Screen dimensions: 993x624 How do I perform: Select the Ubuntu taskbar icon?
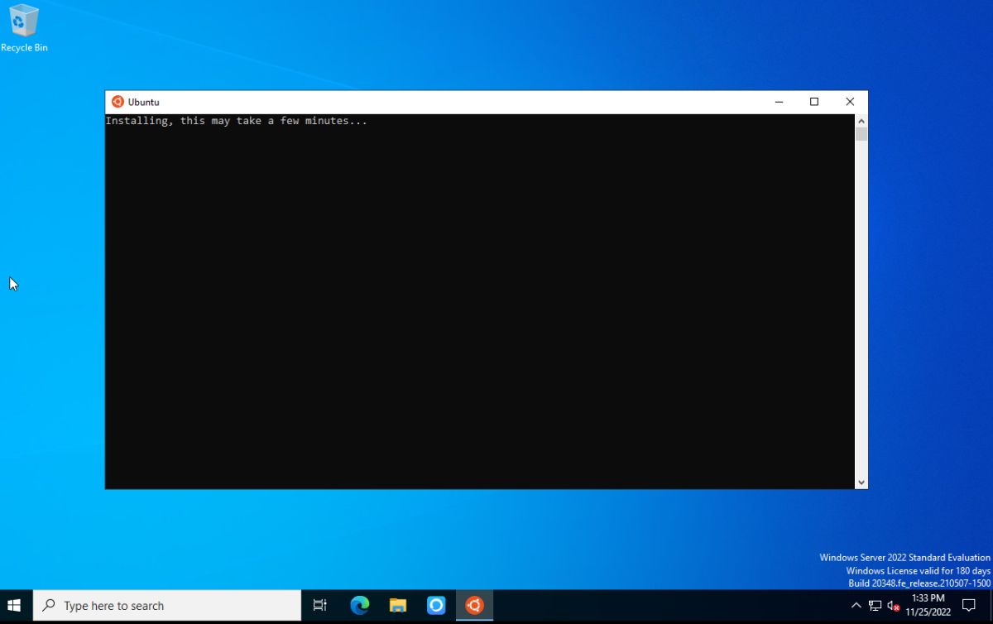(474, 605)
